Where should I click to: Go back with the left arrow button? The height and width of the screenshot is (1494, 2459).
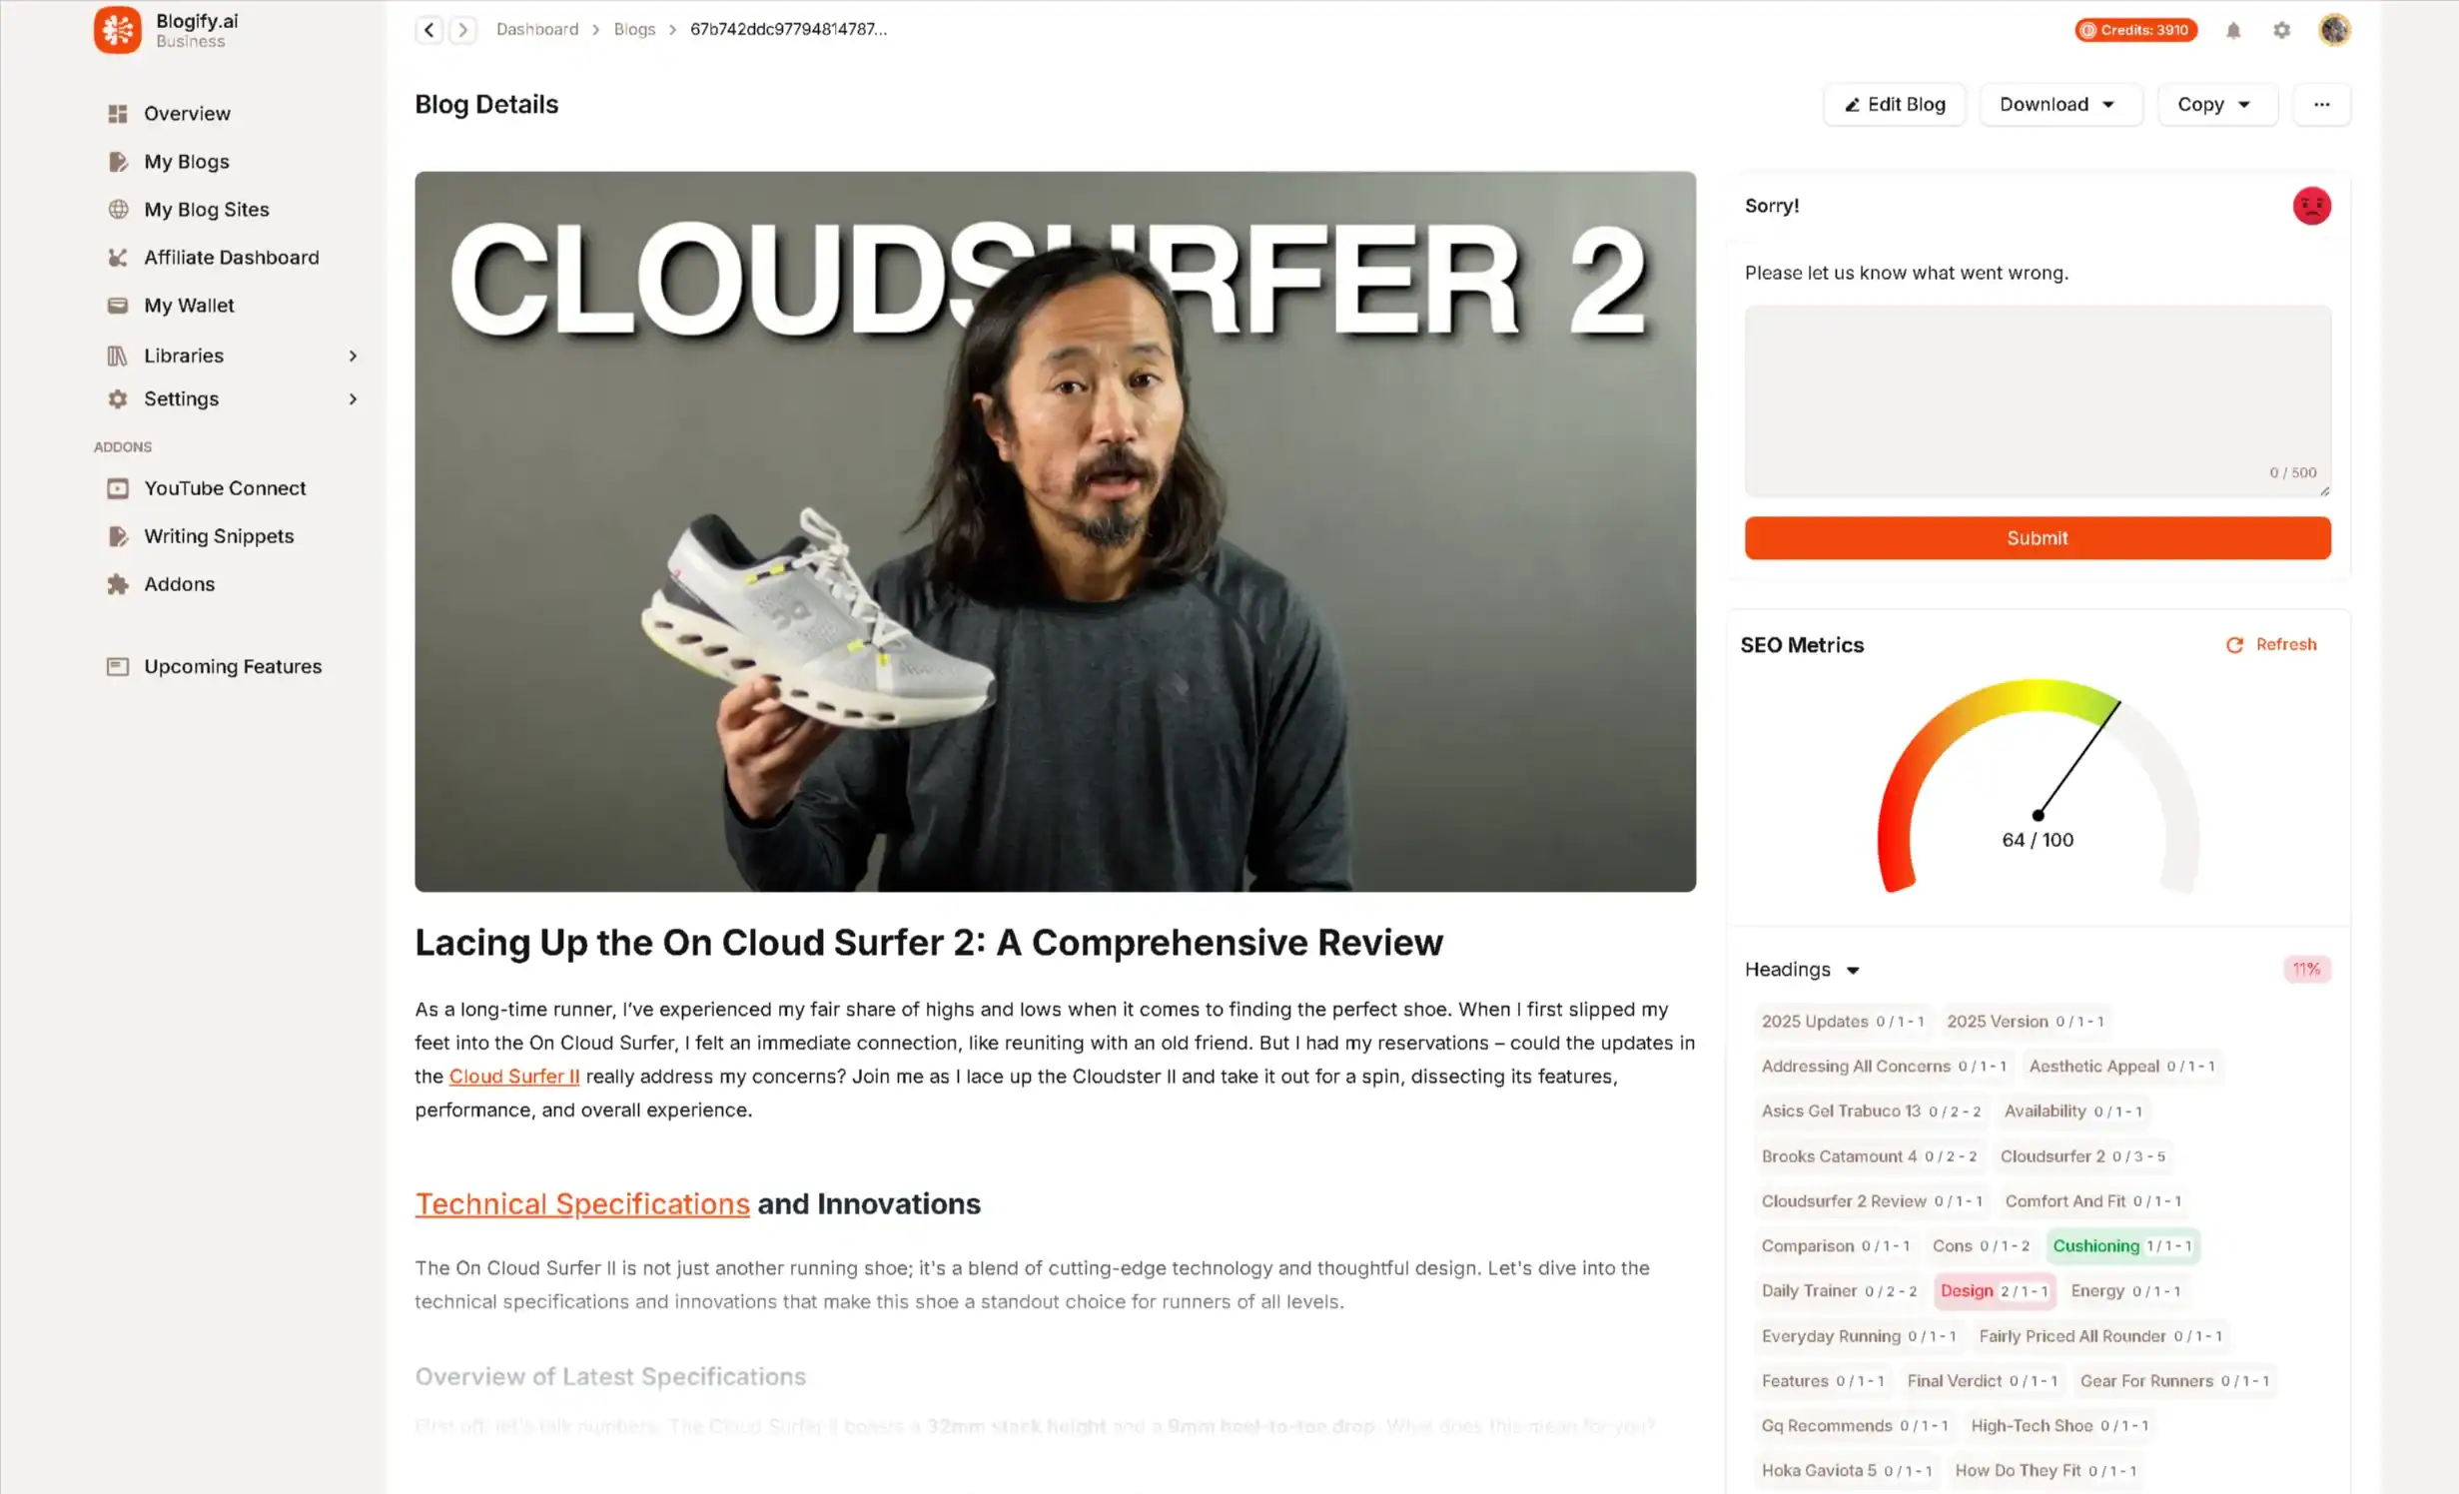429,30
